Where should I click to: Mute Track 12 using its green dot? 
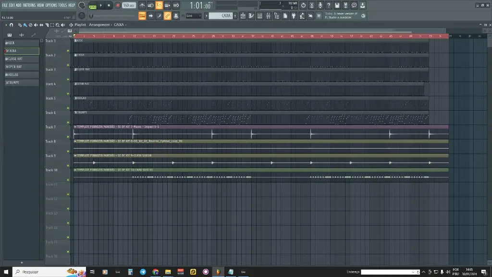68,209
